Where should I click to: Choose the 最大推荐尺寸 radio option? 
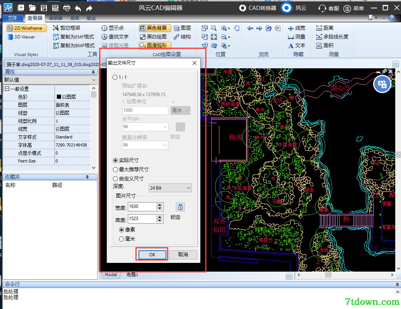pyautogui.click(x=130, y=169)
